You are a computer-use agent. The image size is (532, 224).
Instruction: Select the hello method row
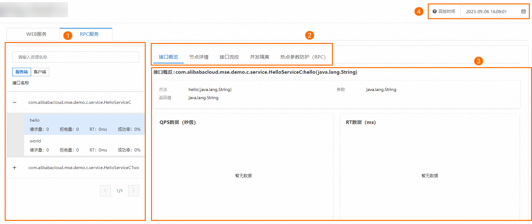point(84,125)
